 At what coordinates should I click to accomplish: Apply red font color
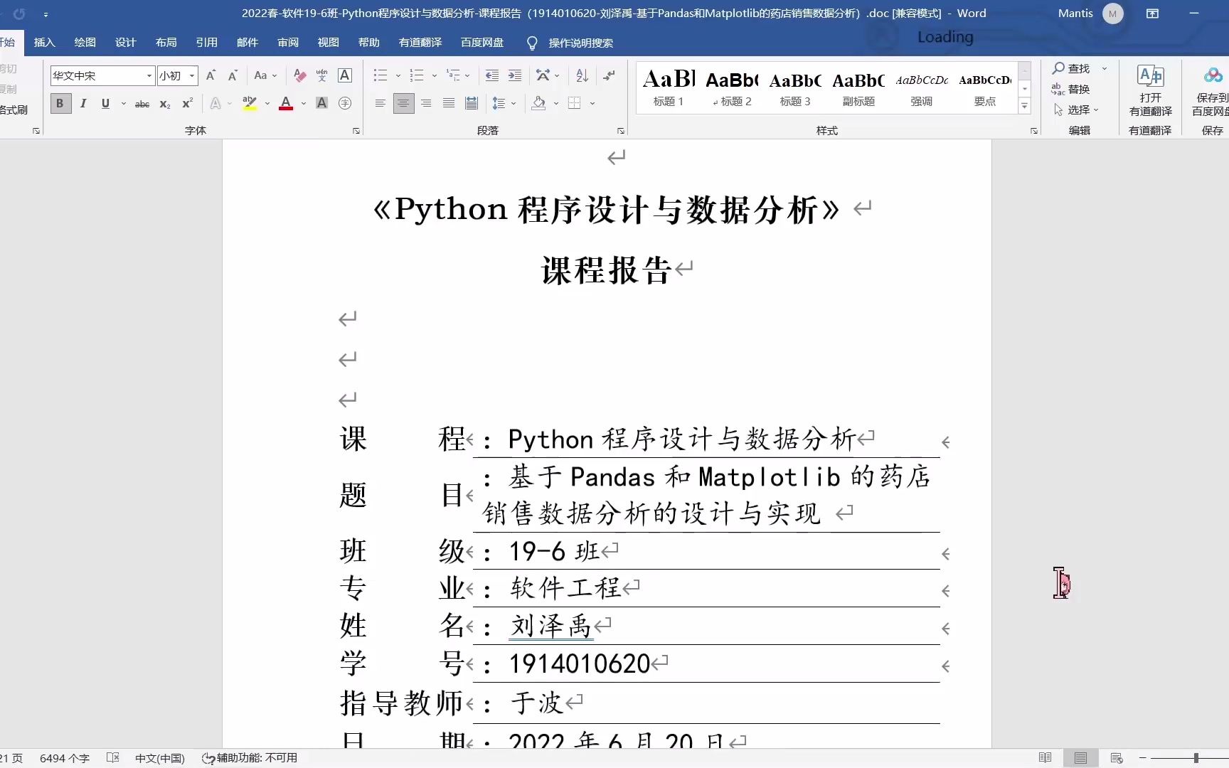[x=286, y=104]
